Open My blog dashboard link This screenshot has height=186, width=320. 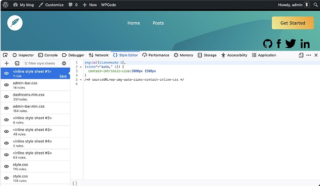[x=23, y=5]
